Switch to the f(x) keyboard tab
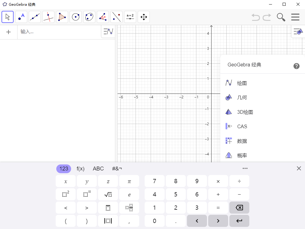The image size is (305, 229). pos(80,169)
